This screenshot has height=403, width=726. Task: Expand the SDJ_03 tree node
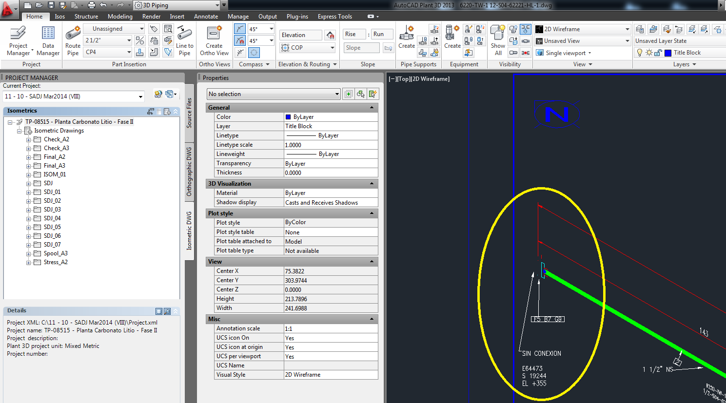(28, 209)
